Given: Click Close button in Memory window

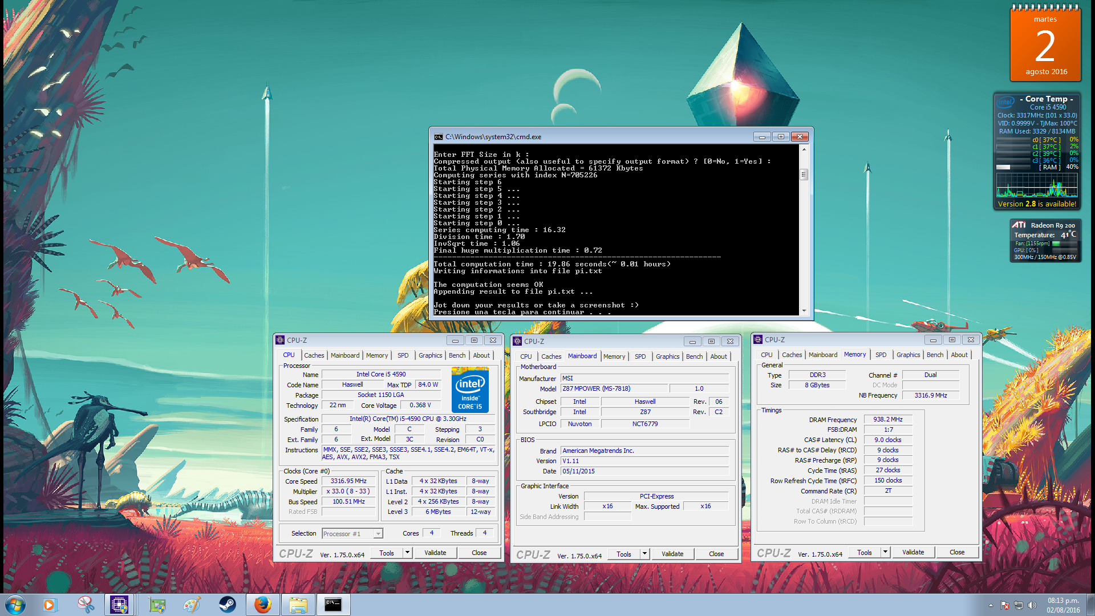Looking at the screenshot, I should pyautogui.click(x=957, y=552).
